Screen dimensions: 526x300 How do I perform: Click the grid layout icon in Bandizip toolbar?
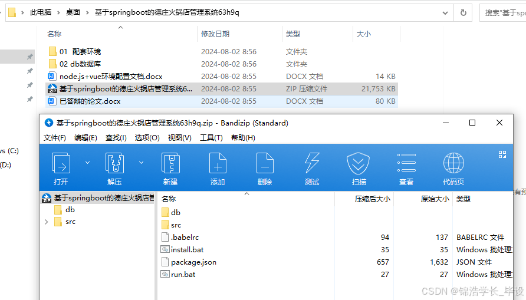pyautogui.click(x=502, y=154)
